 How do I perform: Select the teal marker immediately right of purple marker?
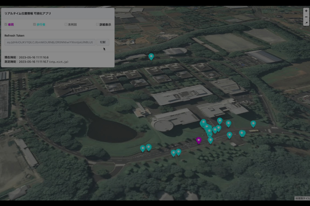tap(210, 140)
